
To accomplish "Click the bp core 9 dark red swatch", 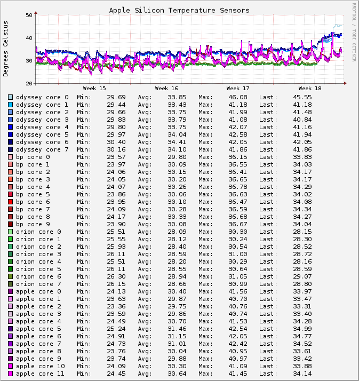I will point(11,224).
